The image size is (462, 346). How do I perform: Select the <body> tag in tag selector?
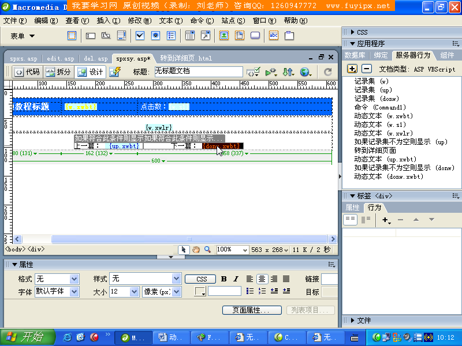pyautogui.click(x=16, y=249)
